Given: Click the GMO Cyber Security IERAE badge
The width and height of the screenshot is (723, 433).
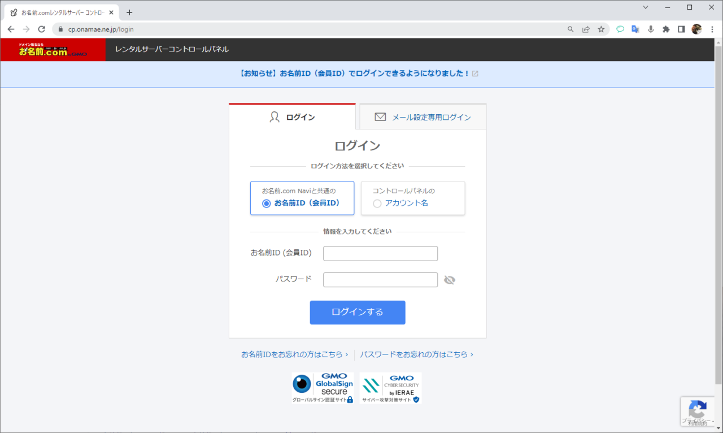Looking at the screenshot, I should [x=390, y=388].
